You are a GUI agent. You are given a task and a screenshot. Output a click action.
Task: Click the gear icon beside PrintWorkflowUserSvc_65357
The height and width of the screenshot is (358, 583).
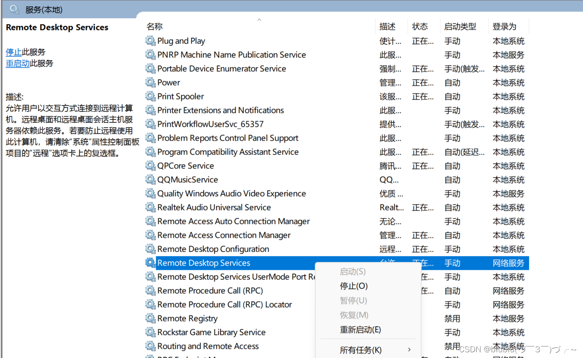(150, 124)
